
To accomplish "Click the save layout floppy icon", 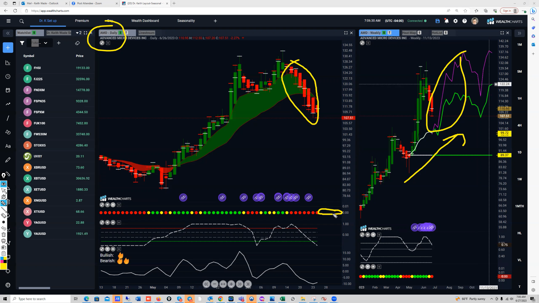I will pos(437,21).
